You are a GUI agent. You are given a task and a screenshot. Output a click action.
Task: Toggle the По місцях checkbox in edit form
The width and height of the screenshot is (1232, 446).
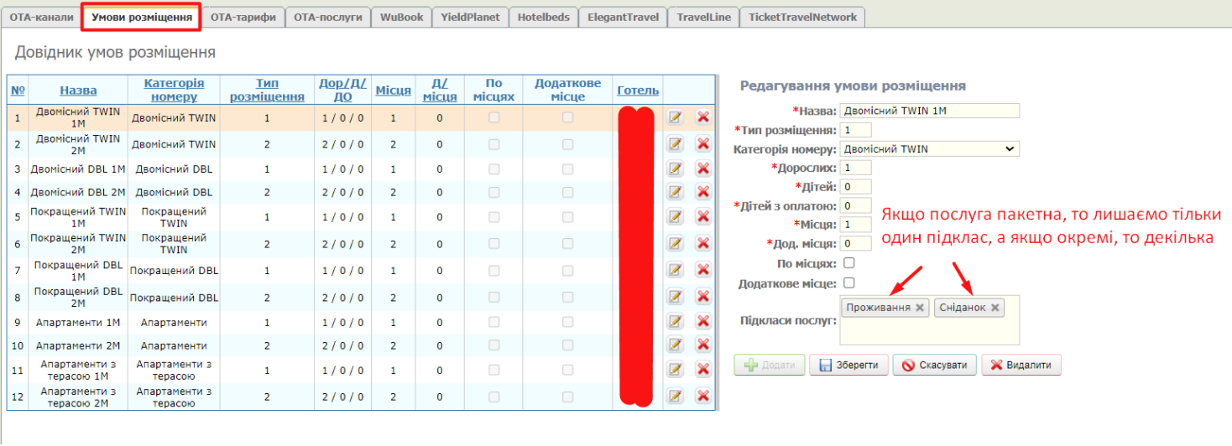pos(848,263)
